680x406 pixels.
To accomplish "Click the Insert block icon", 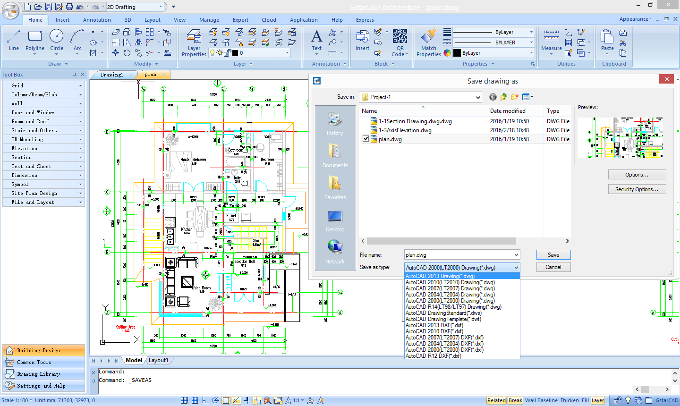I will 362,40.
